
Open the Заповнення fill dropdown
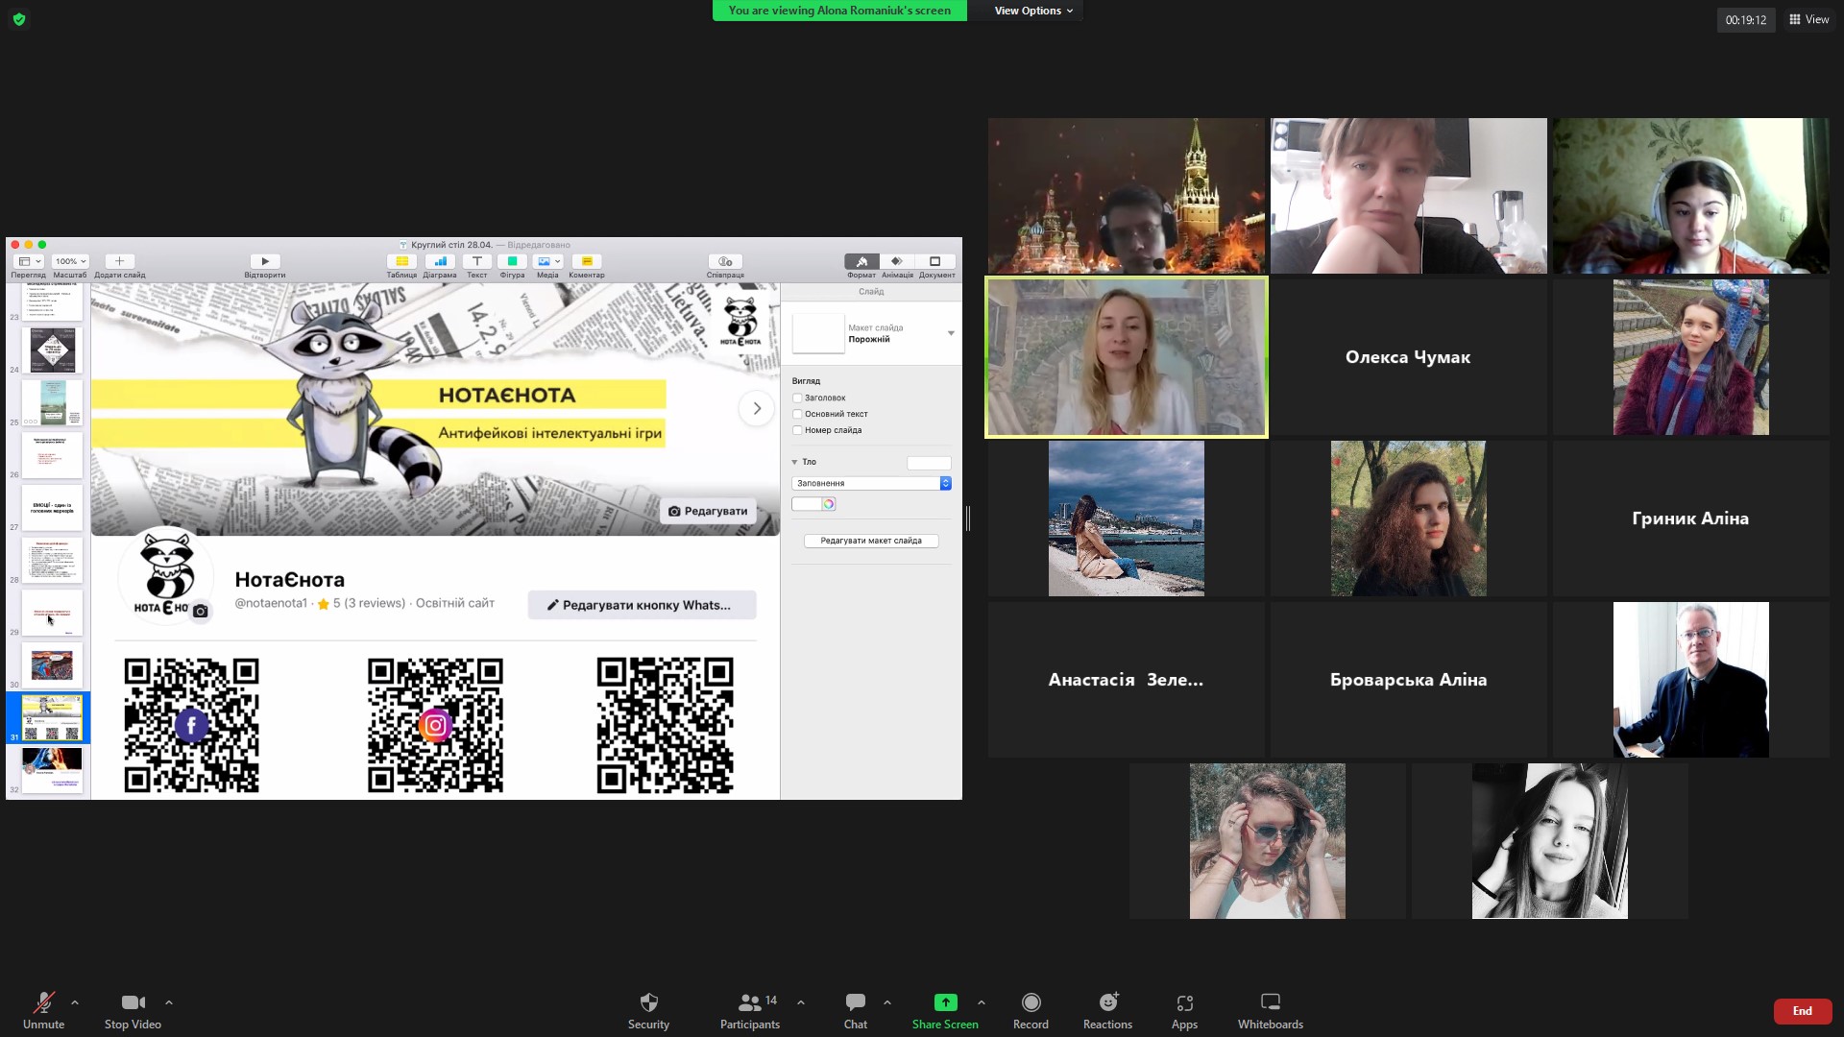871,483
